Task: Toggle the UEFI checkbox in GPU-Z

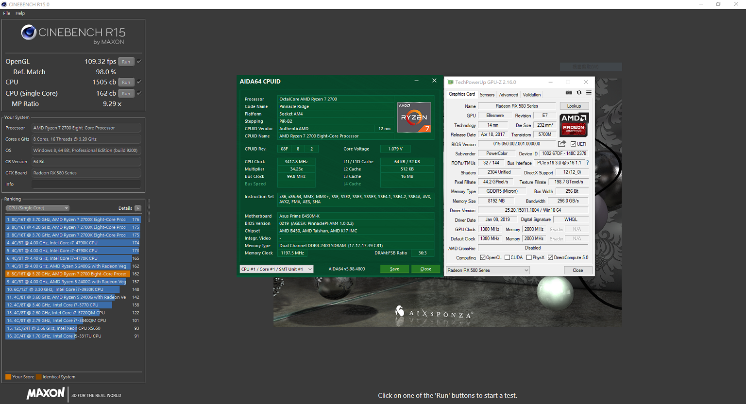Action: 574,144
